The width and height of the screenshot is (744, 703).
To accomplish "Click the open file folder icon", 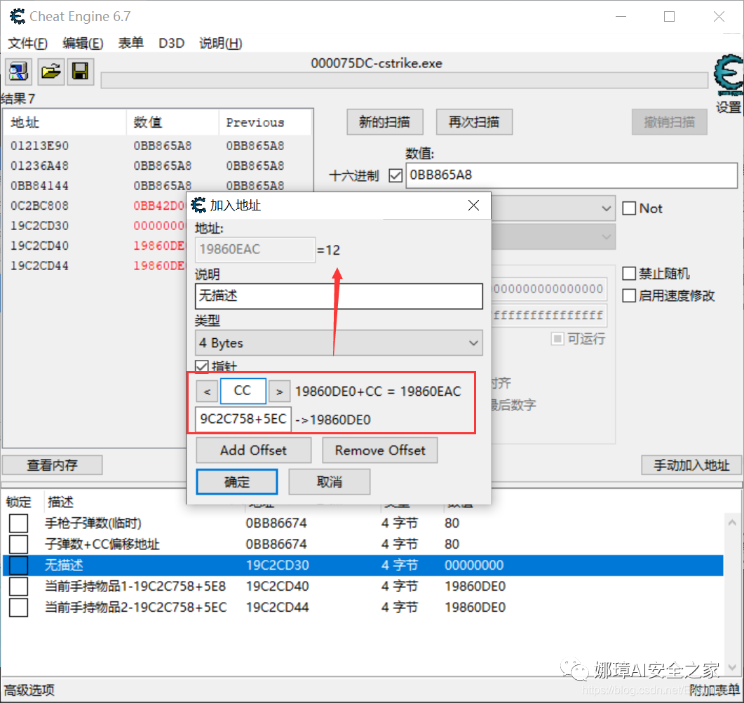I will pos(50,72).
